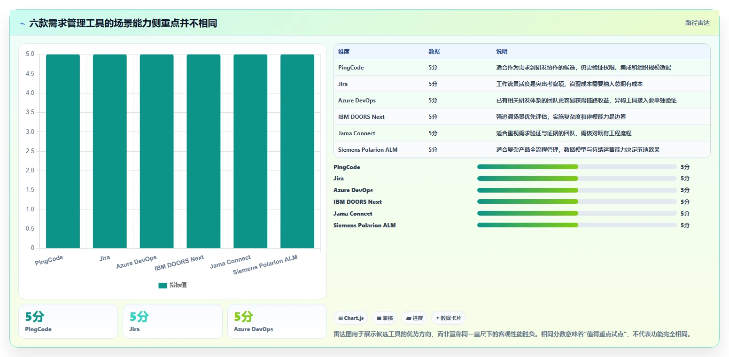Click the IBM DOORS Next progress bar
The height and width of the screenshot is (357, 729).
click(x=577, y=202)
